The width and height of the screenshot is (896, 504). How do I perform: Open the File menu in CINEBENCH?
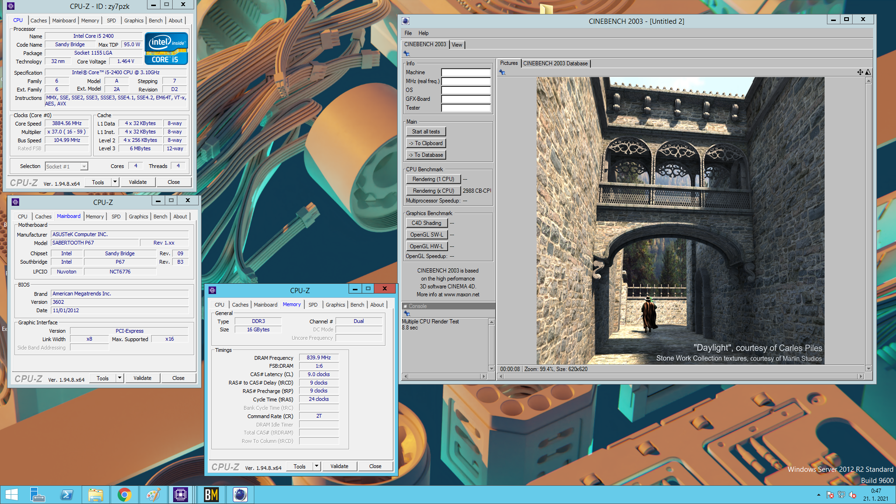click(408, 33)
